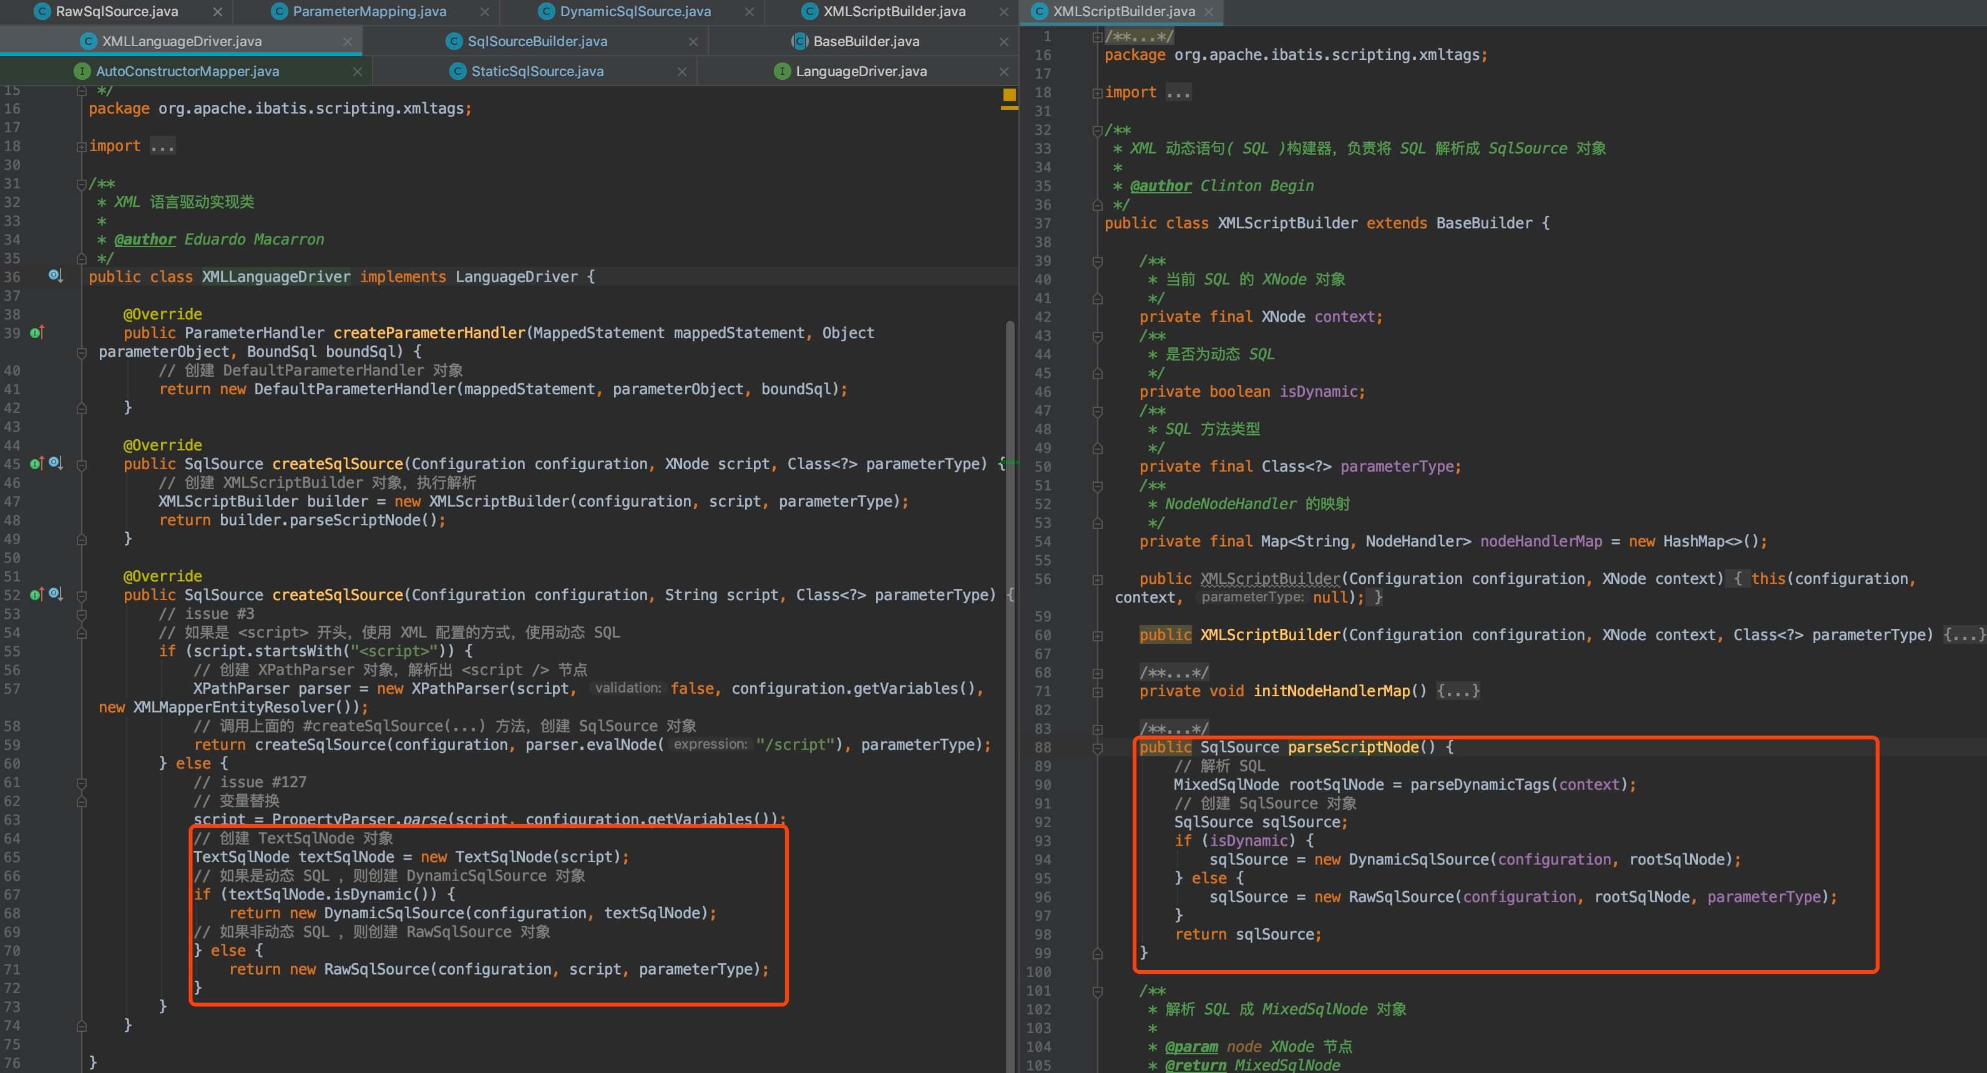The width and height of the screenshot is (1987, 1073).
Task: Click the green implements-method icon on line 52
Action: pyautogui.click(x=36, y=595)
